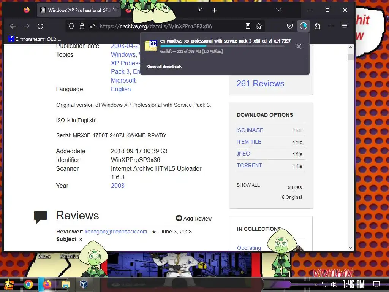This screenshot has width=389, height=292.
Task: Open the year 2008 link
Action: [118, 186]
